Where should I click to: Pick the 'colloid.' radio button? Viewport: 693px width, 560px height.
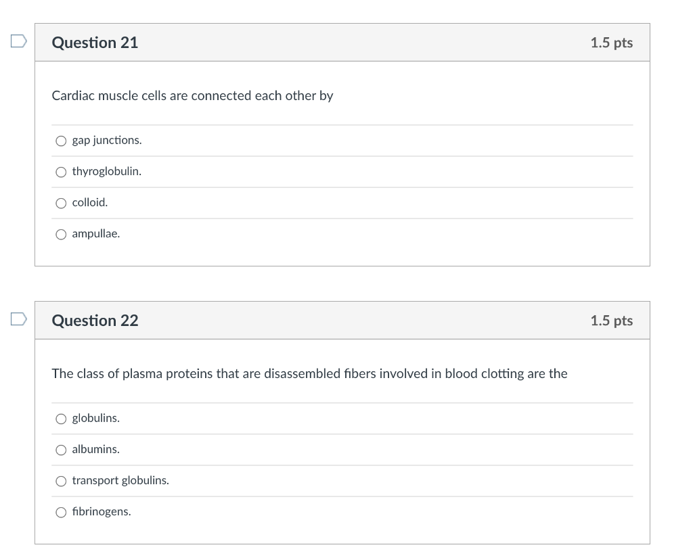pyautogui.click(x=61, y=203)
